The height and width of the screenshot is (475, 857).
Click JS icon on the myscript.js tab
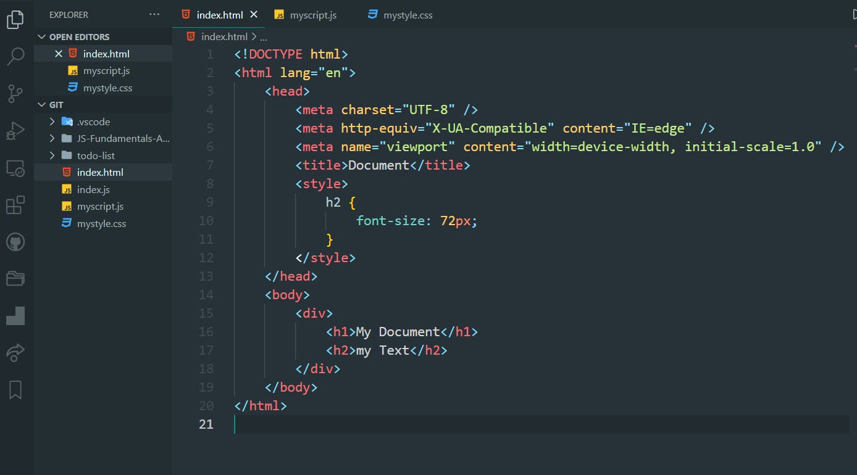click(279, 15)
